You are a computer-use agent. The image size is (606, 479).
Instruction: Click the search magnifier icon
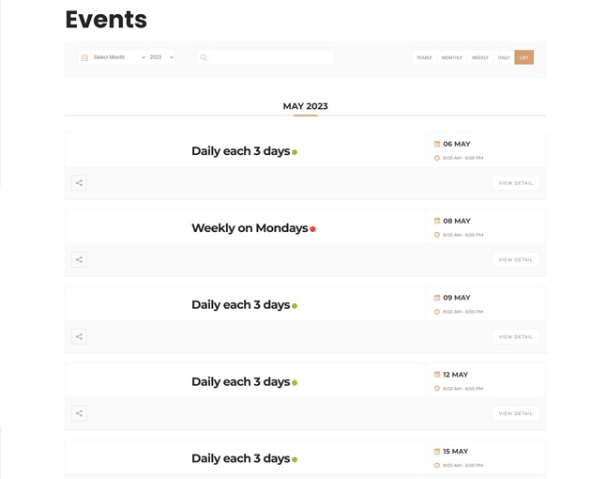tap(204, 57)
